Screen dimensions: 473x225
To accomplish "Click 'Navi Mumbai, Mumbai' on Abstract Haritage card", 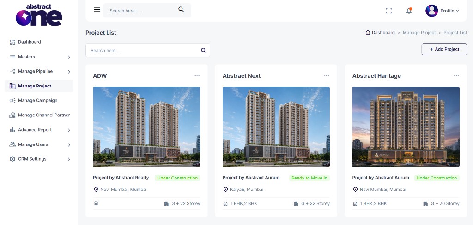I will coord(383,190).
